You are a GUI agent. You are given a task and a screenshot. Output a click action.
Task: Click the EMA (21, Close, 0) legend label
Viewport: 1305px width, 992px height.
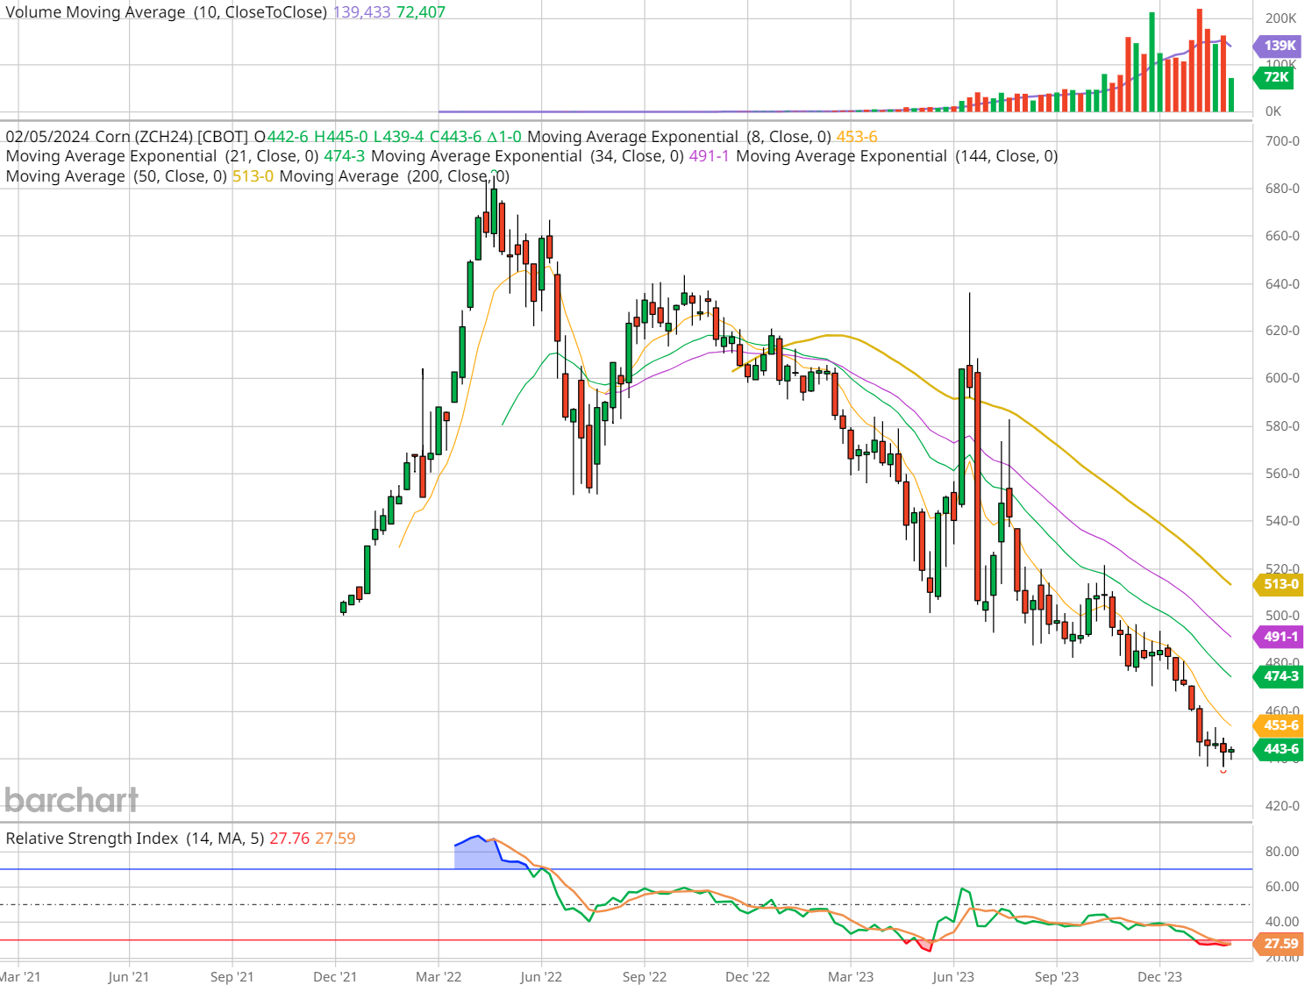click(x=162, y=156)
